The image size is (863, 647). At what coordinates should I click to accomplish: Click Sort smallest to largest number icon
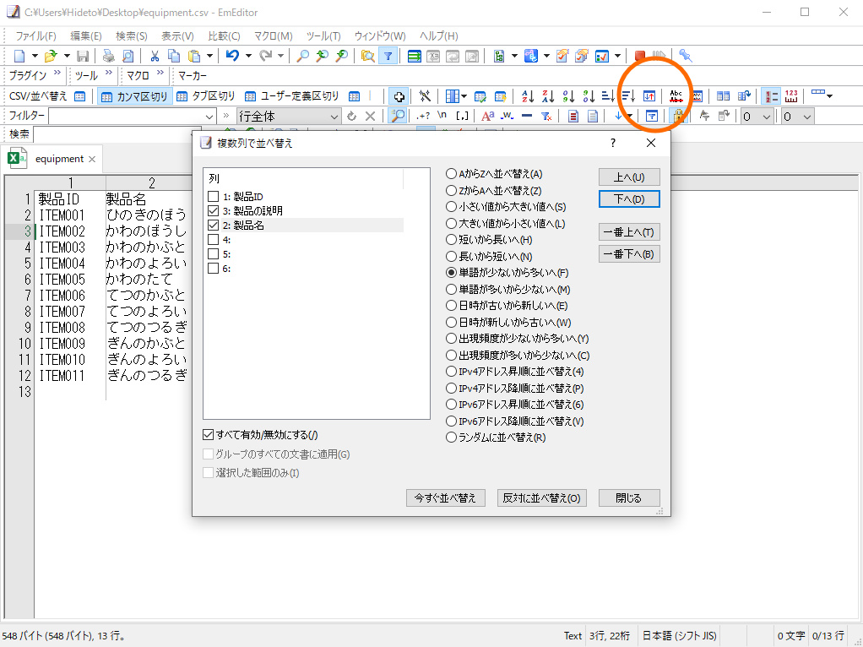click(x=568, y=96)
